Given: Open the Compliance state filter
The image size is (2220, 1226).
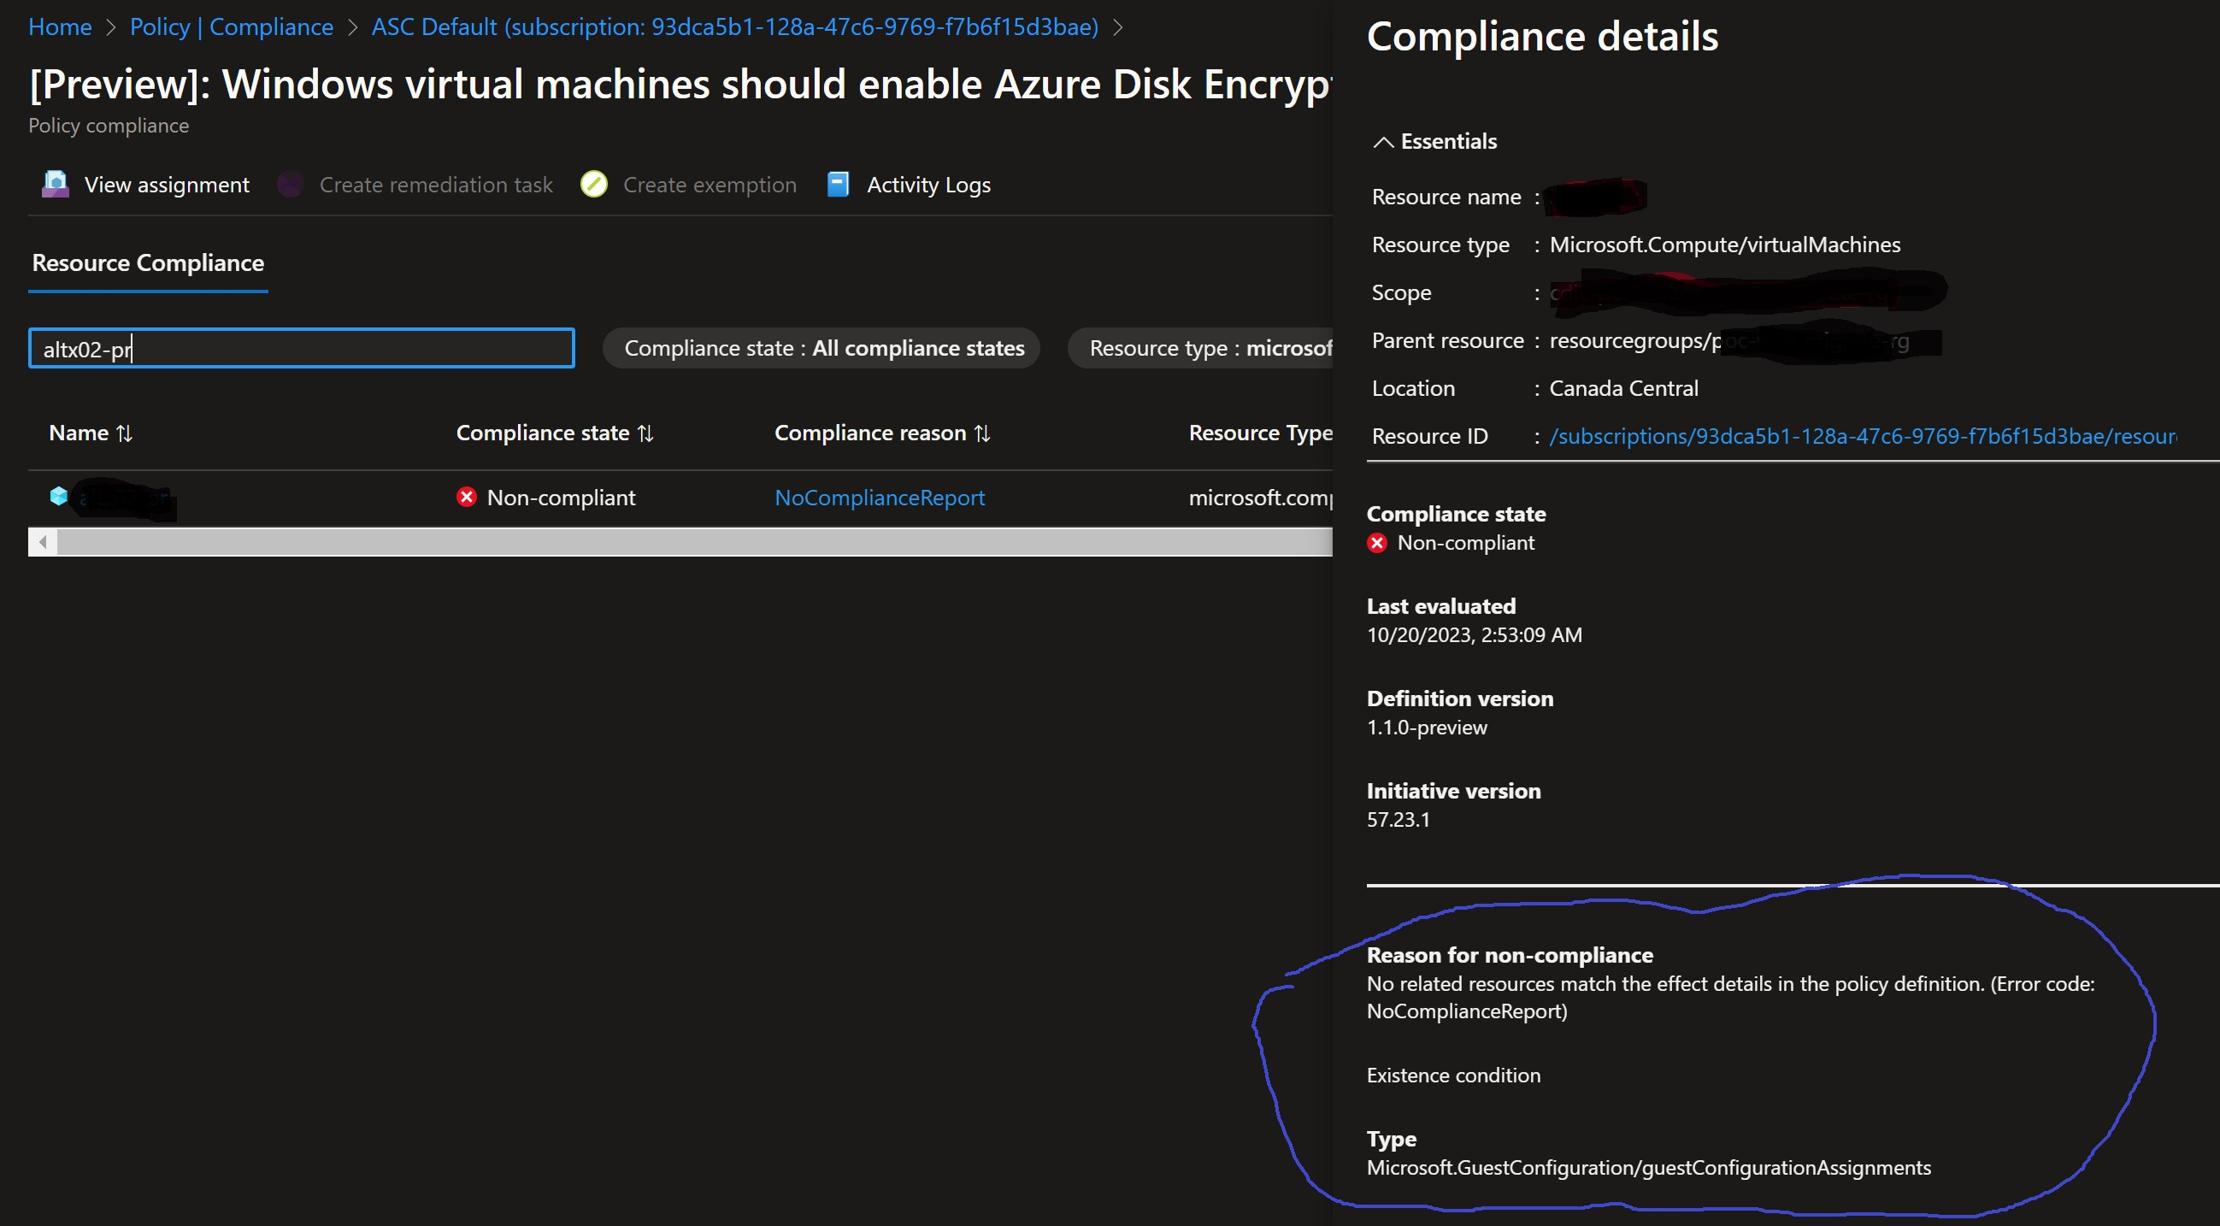Looking at the screenshot, I should point(821,348).
